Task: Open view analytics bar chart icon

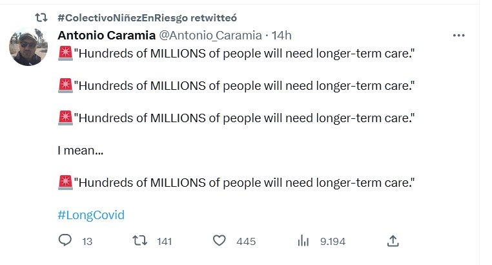Action: (x=303, y=241)
